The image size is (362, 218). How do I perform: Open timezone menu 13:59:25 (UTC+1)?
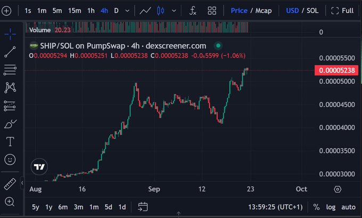(x=275, y=207)
